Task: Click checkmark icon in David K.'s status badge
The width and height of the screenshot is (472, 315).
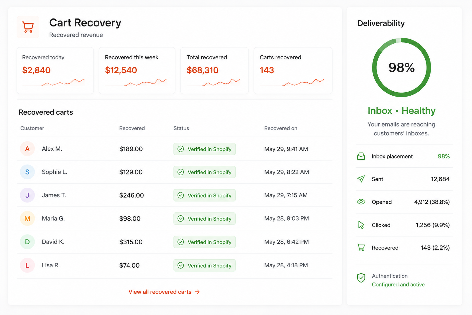Action: pyautogui.click(x=181, y=242)
